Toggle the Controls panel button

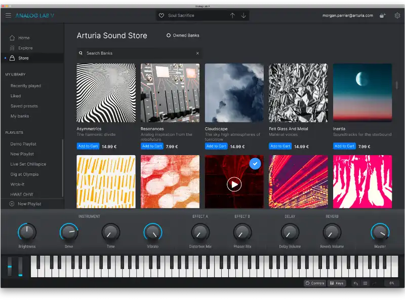click(x=314, y=283)
